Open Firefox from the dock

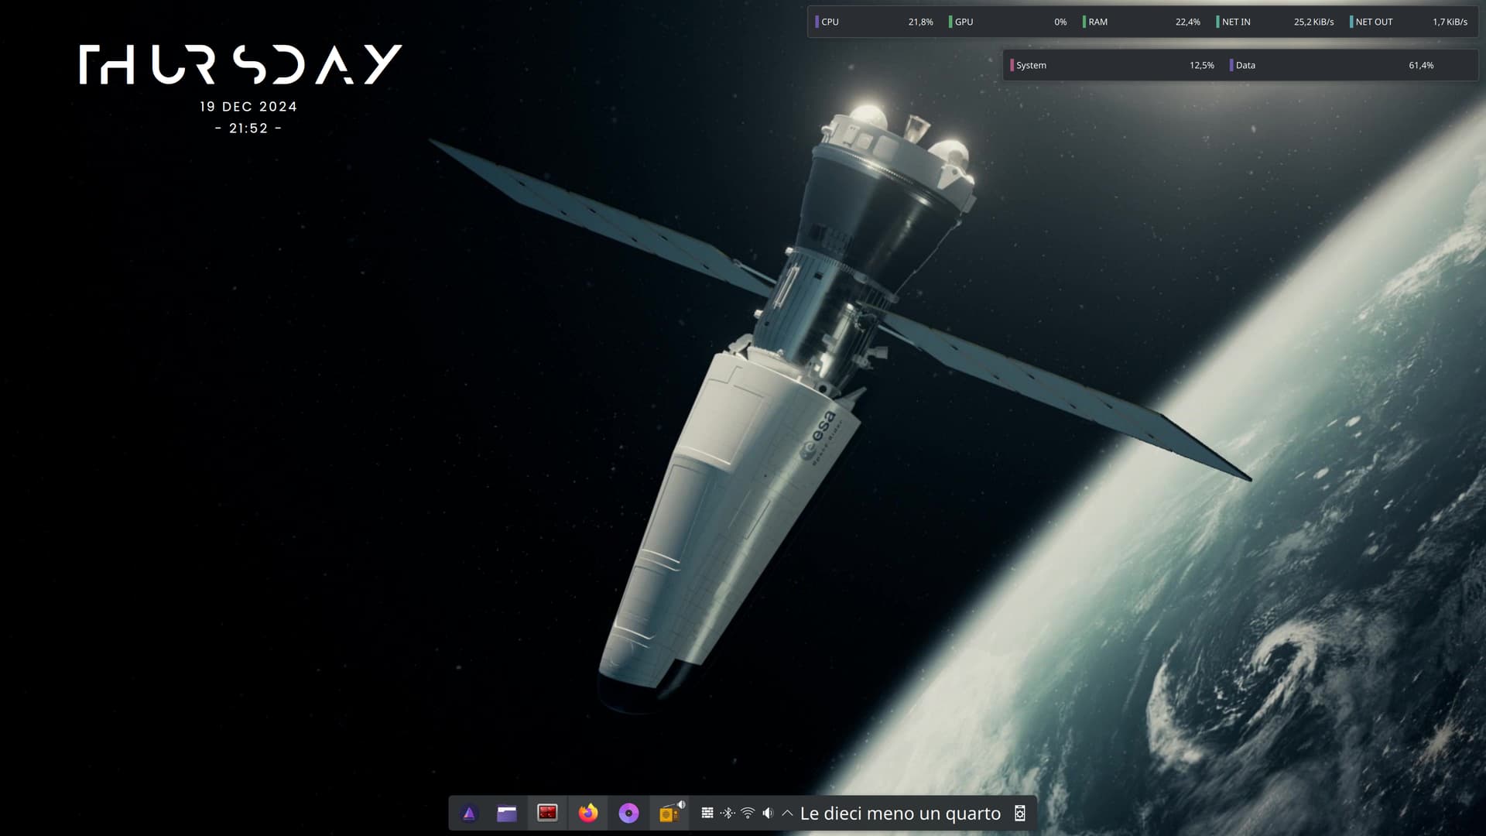pyautogui.click(x=588, y=814)
